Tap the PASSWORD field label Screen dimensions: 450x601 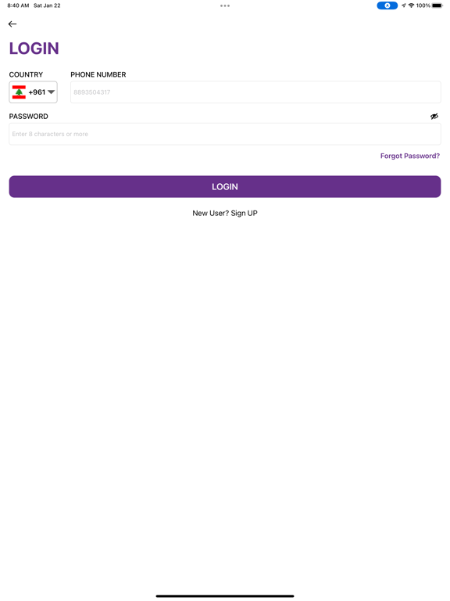tap(29, 116)
